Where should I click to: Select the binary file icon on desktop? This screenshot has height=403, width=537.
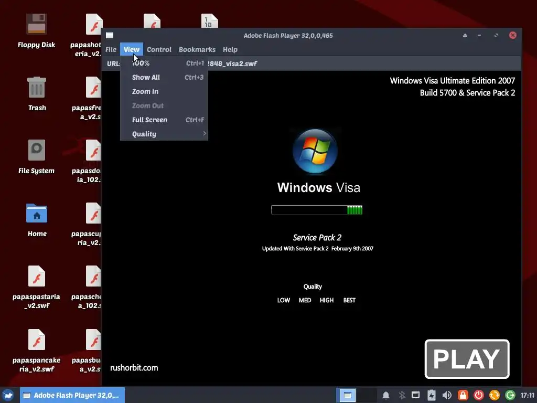(x=210, y=20)
